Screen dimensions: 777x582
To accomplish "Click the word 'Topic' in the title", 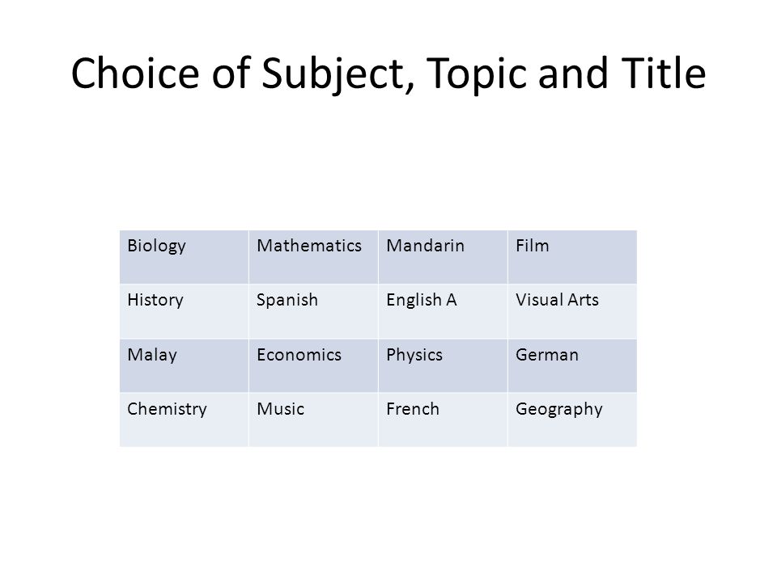I will click(475, 74).
